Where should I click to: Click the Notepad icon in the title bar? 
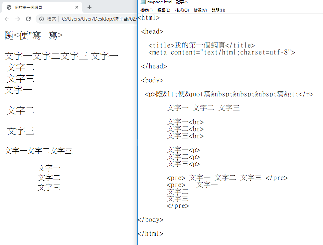coord(143,2)
